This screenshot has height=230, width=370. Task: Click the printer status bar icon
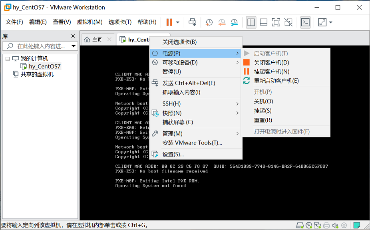pyautogui.click(x=326, y=226)
